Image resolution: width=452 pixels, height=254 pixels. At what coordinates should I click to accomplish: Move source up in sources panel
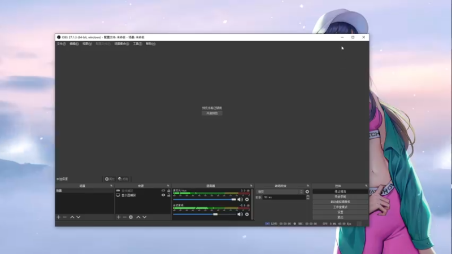[138, 217]
